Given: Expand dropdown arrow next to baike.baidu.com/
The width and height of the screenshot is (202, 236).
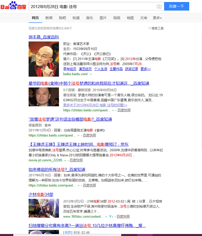Looking at the screenshot, I should (91, 74).
